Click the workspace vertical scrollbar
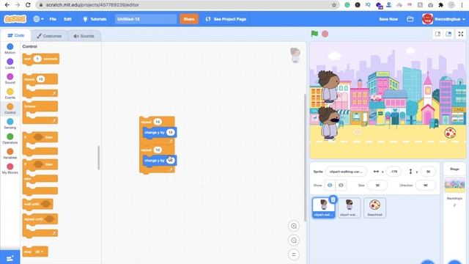469x264 pixels. [305, 158]
